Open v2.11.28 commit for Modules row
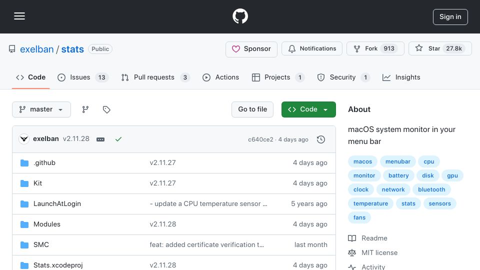Screen dimensions: 480x270 point(163,224)
